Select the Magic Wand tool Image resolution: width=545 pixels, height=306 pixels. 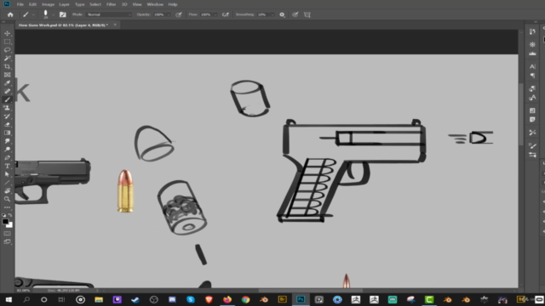point(7,59)
